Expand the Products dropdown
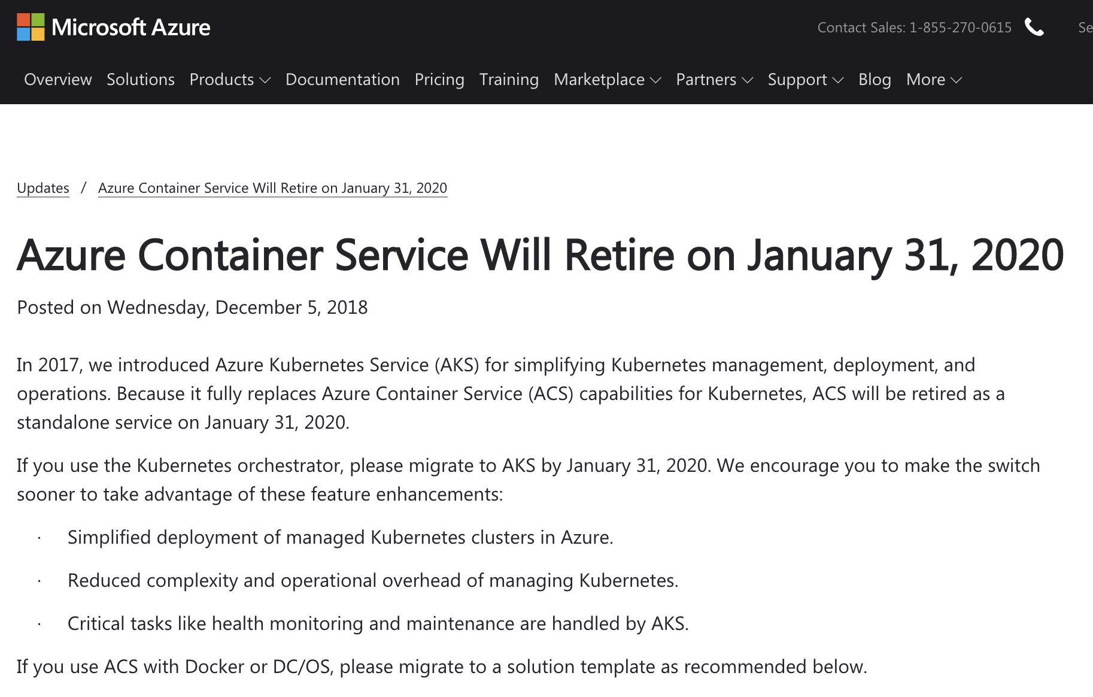Viewport: 1093px width, 697px height. [x=229, y=80]
